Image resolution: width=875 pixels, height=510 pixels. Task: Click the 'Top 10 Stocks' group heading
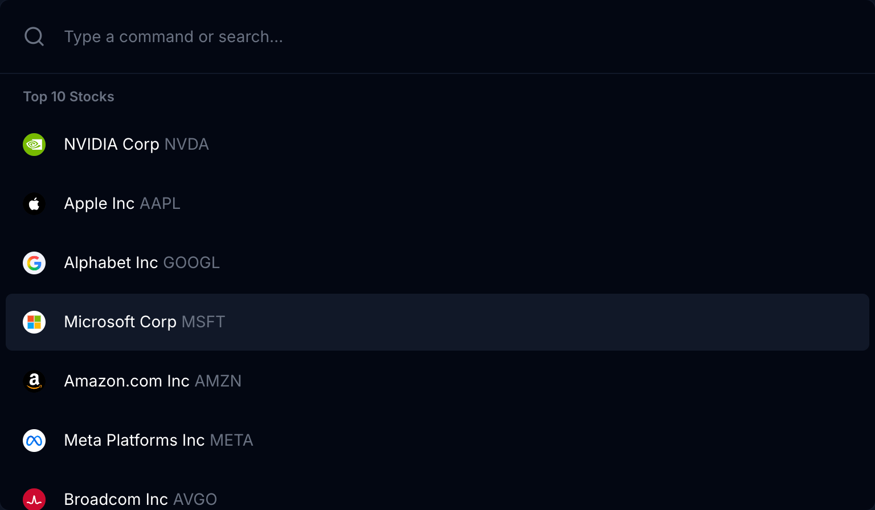(68, 97)
